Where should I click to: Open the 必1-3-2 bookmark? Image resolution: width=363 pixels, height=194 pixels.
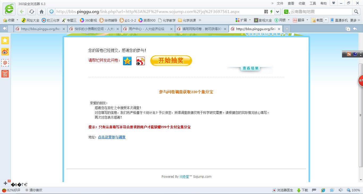(x=128, y=20)
